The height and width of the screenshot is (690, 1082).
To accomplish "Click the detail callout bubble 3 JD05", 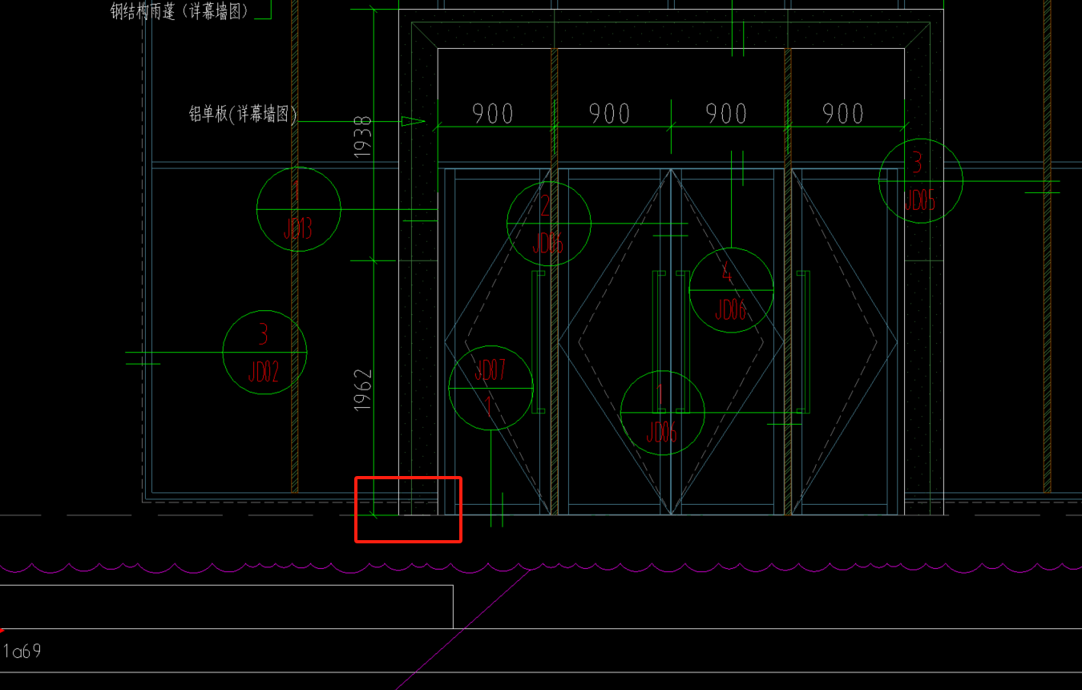I will click(920, 181).
